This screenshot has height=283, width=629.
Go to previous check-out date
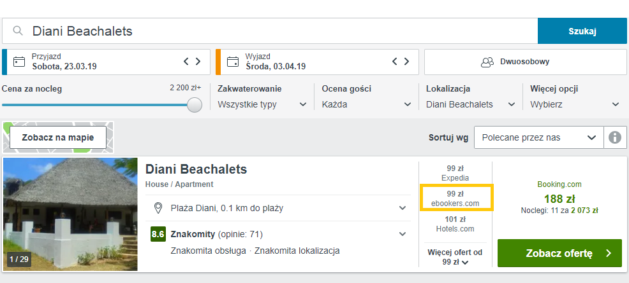click(395, 62)
